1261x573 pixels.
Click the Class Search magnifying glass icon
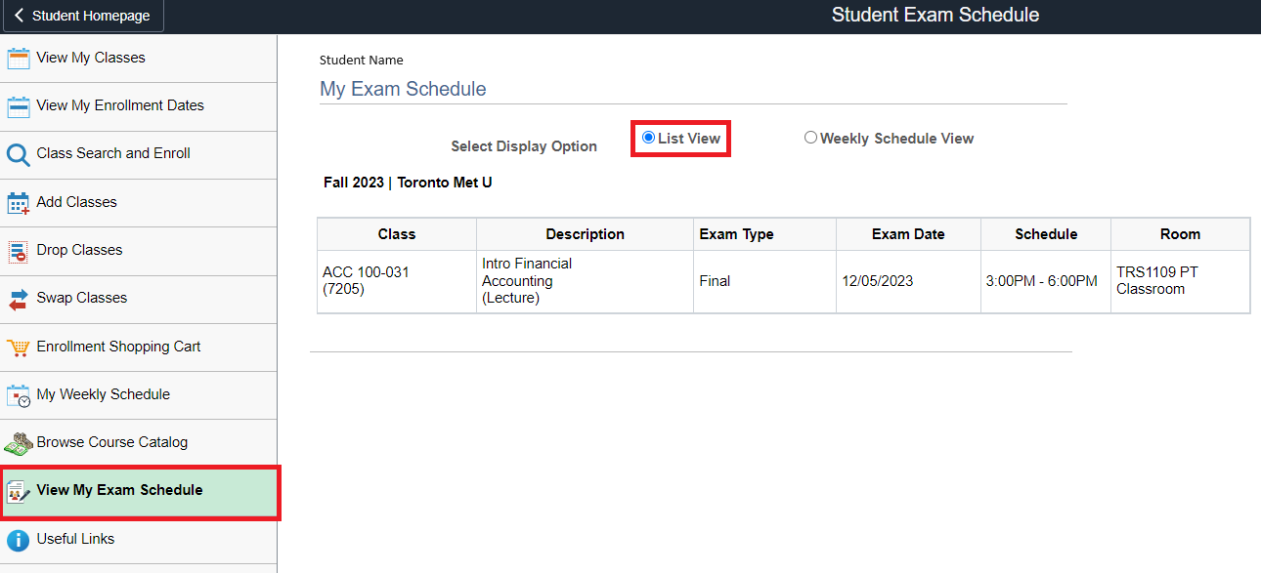pos(19,154)
